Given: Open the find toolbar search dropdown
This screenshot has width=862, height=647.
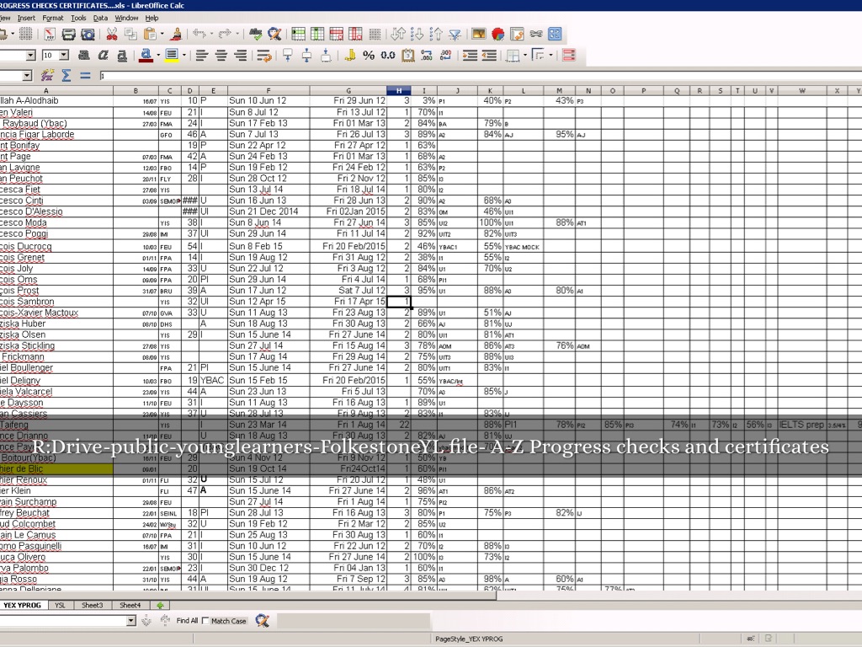Looking at the screenshot, I should click(130, 621).
